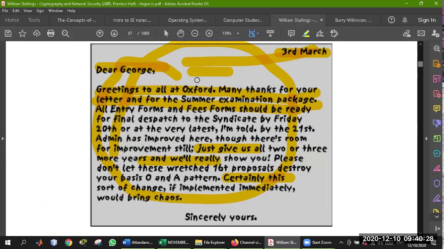Expand more tools chevron in right pane
The height and width of the screenshot is (249, 444).
437,217
